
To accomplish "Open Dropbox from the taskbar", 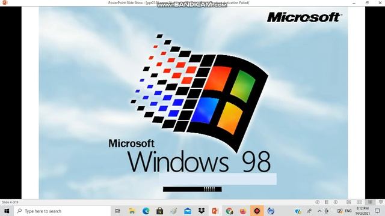I will coord(202,211).
